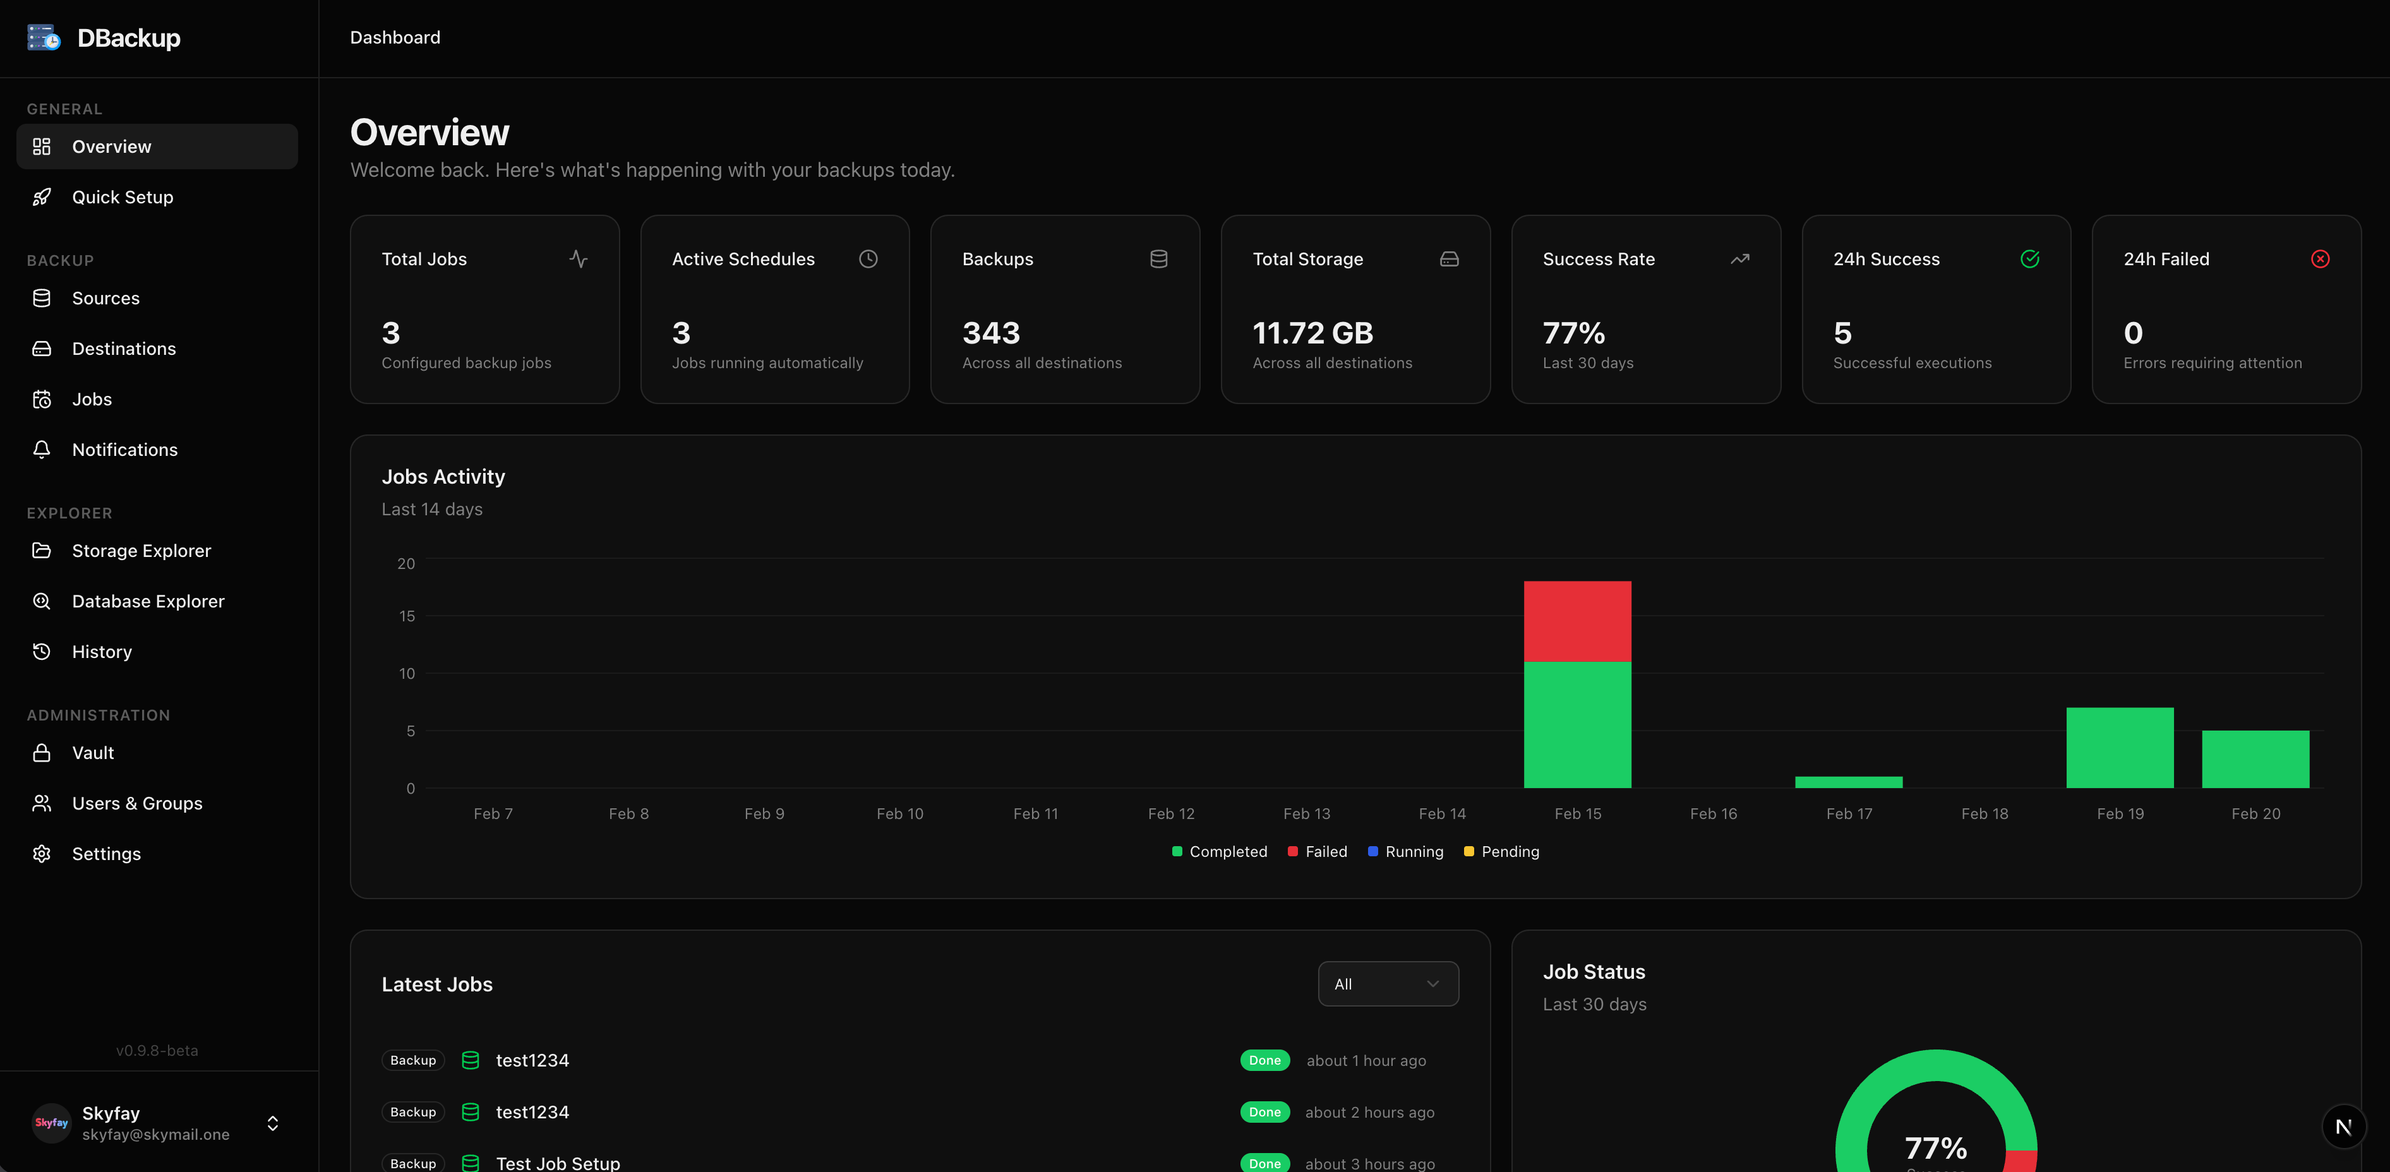Open Users & Groups via people icon
The height and width of the screenshot is (1172, 2390).
43,803
